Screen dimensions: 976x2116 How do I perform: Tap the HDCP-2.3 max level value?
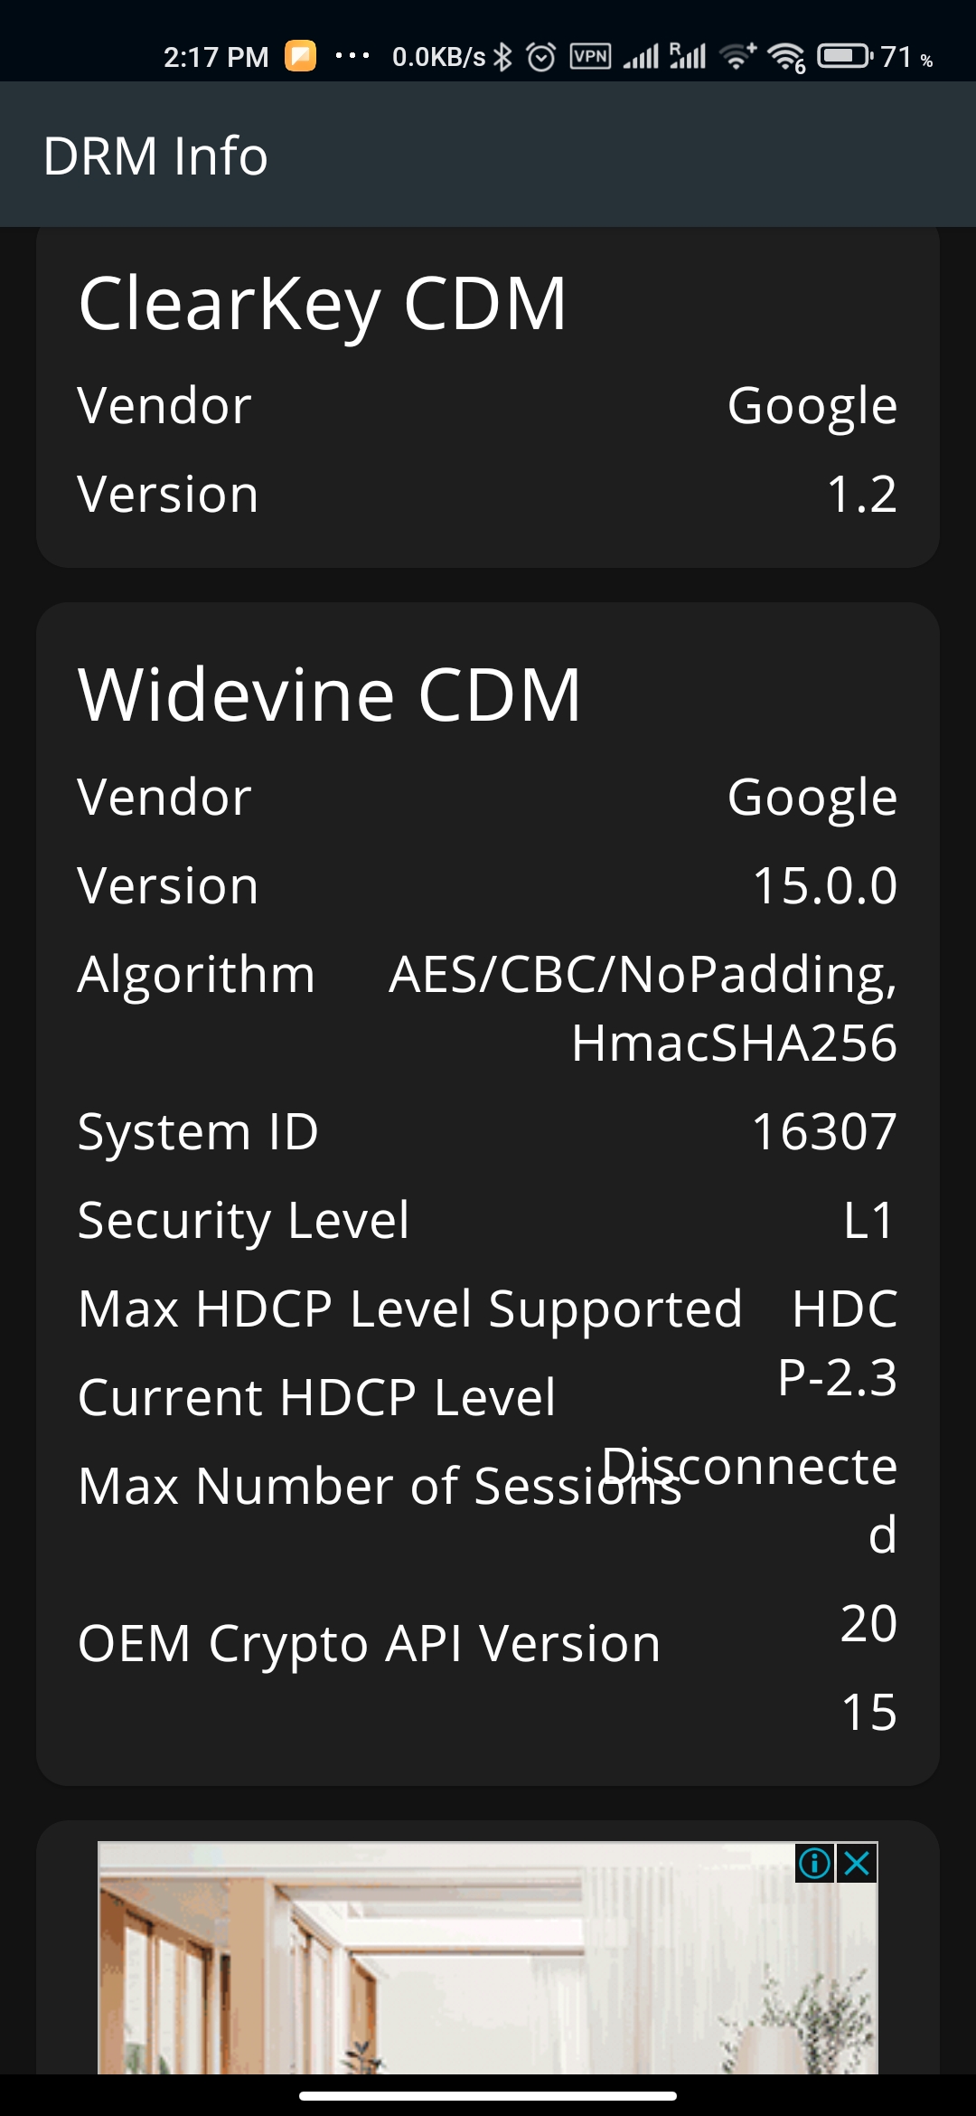pos(838,1343)
